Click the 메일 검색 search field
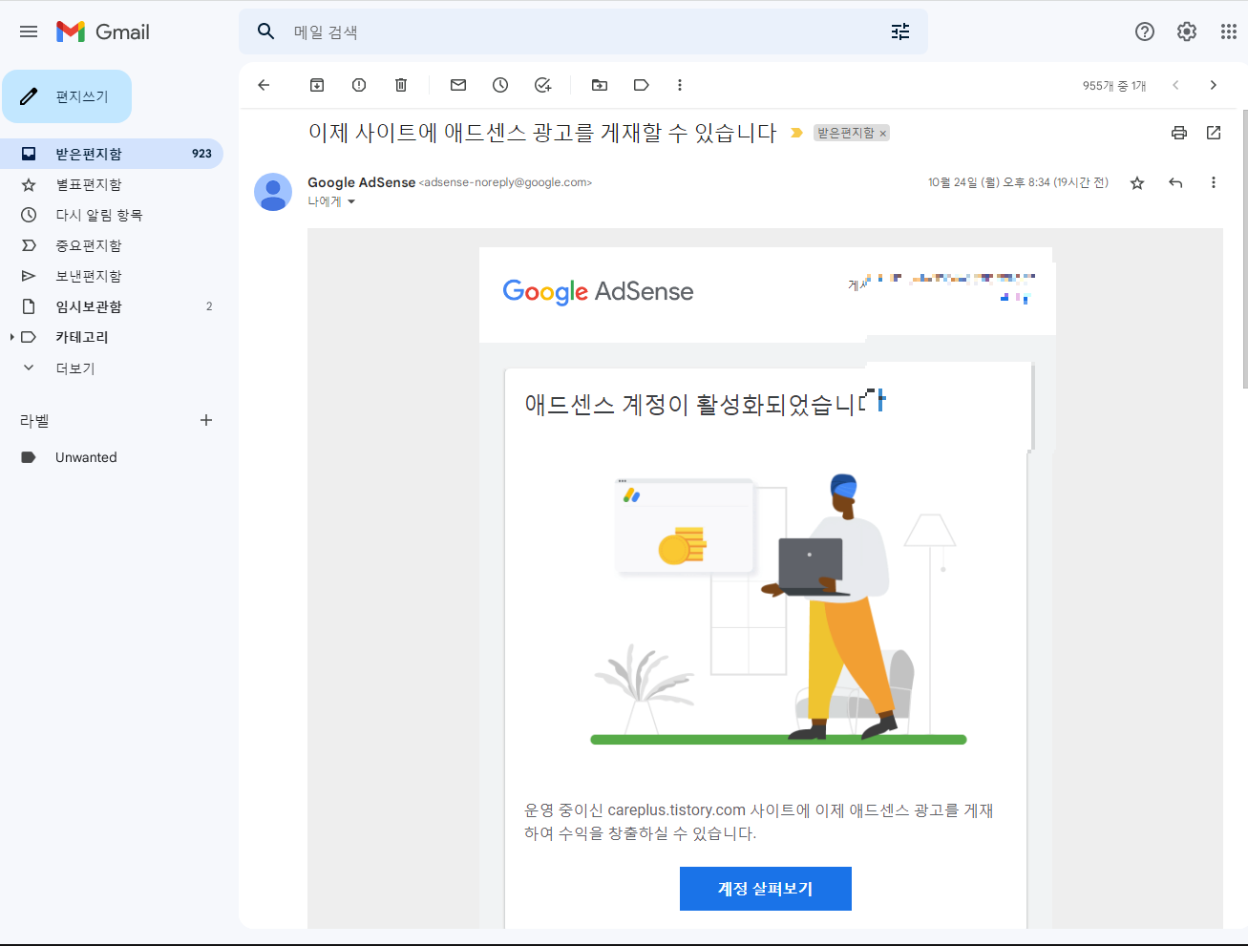The image size is (1248, 946). 582,32
